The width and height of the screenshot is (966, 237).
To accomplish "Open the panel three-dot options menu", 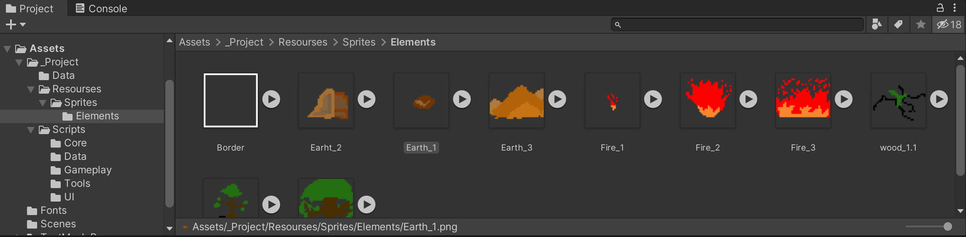I will click(955, 8).
